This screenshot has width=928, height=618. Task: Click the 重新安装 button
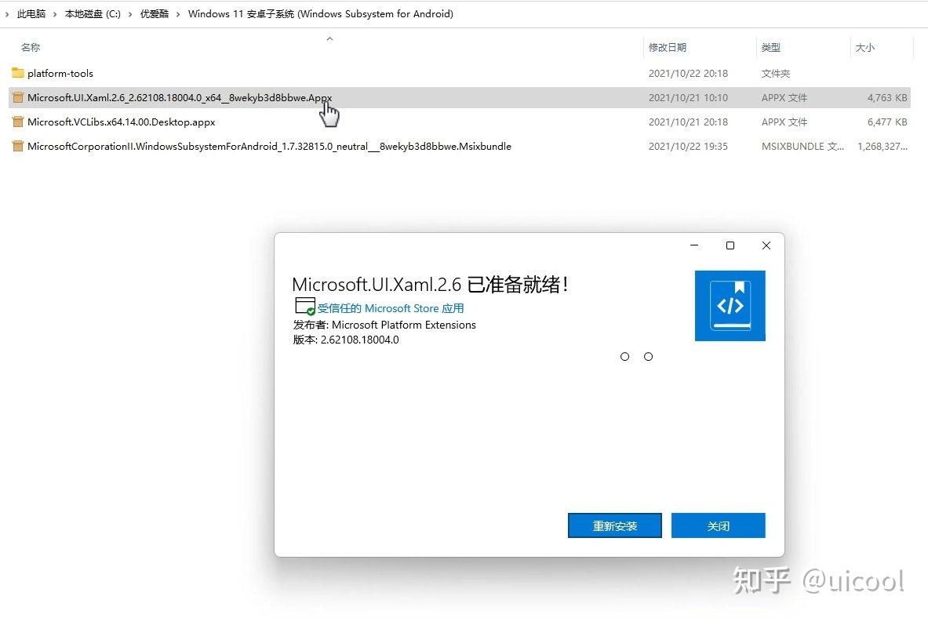(x=614, y=525)
